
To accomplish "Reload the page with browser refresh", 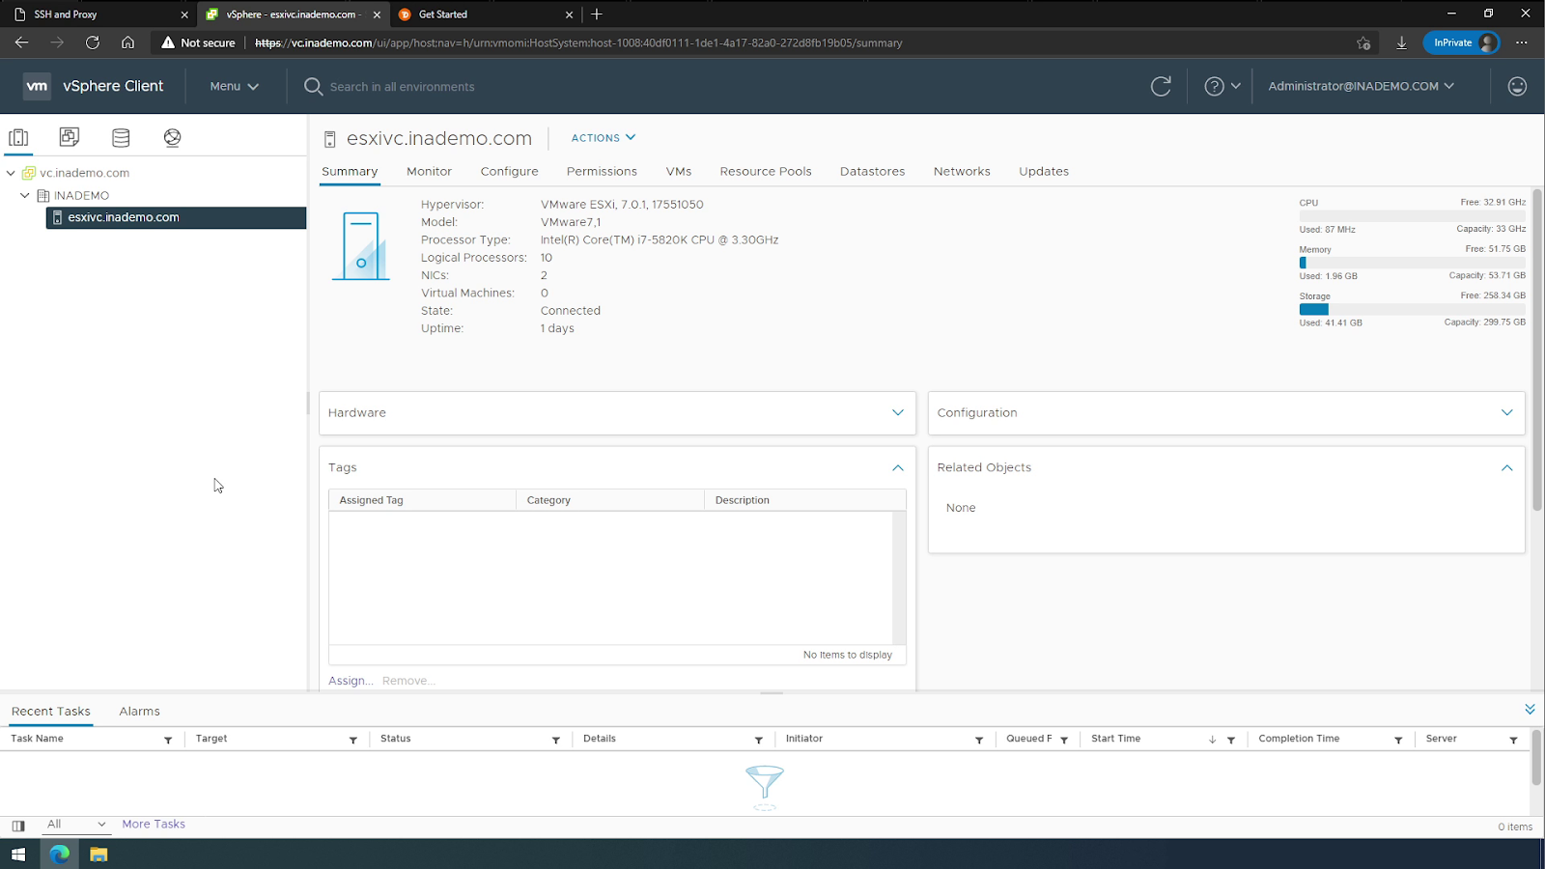I will (x=93, y=42).
